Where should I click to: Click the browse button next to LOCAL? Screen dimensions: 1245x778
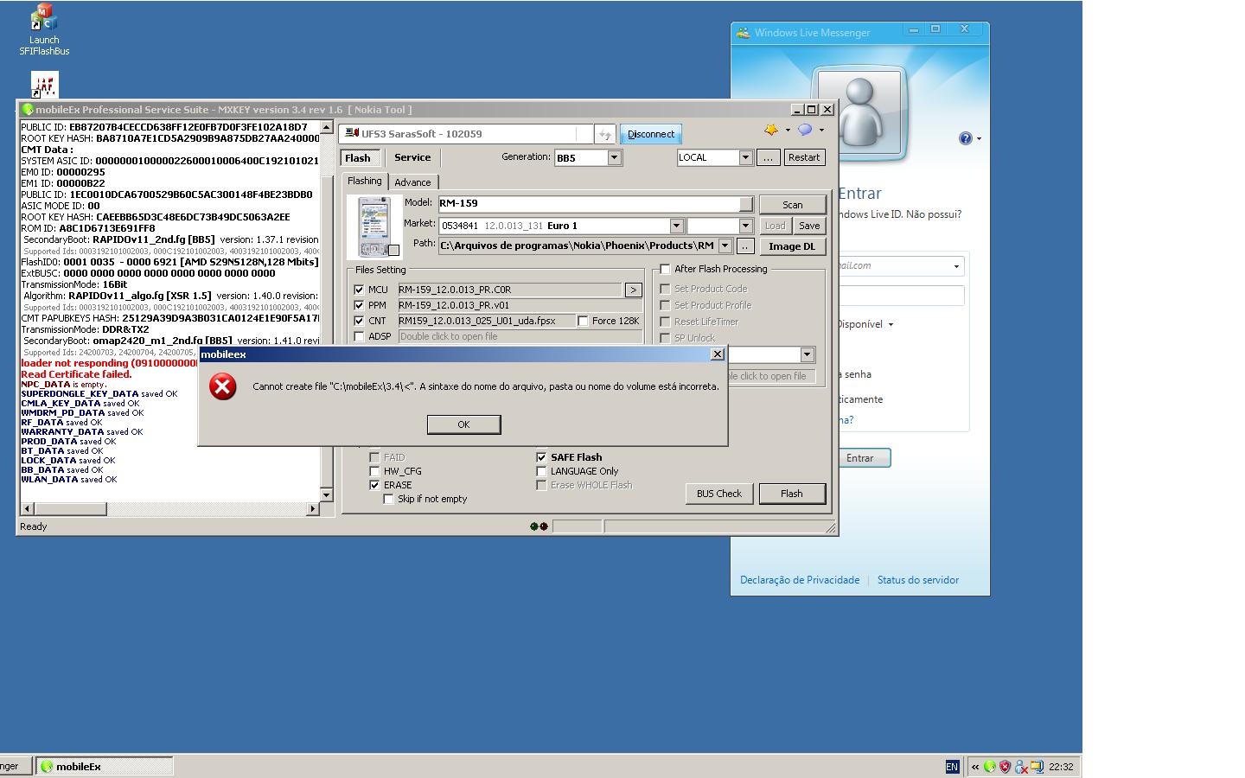tap(768, 157)
